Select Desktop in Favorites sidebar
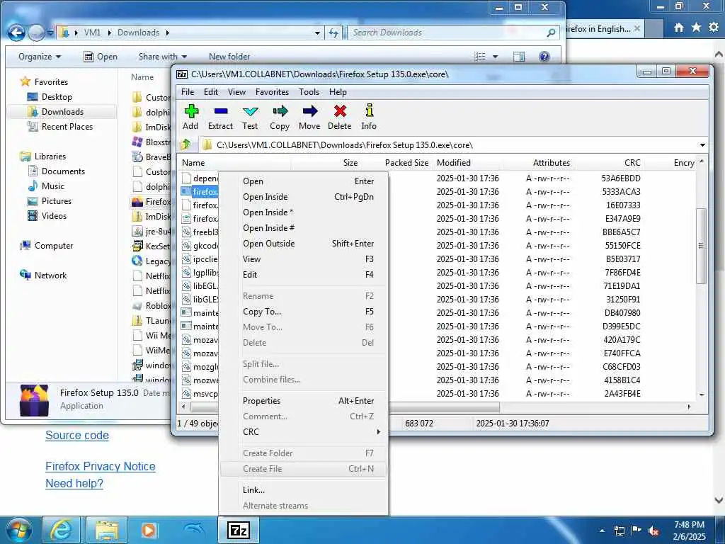The image size is (725, 544). 57,96
